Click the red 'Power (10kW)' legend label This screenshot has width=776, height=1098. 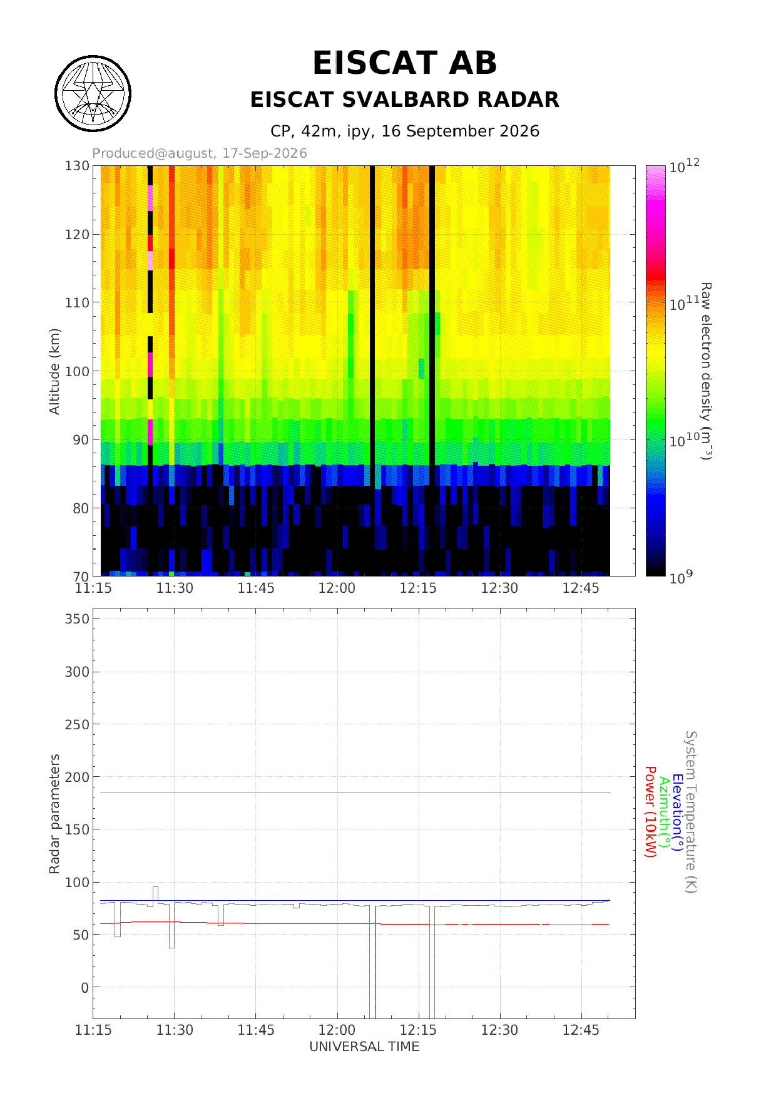(650, 812)
